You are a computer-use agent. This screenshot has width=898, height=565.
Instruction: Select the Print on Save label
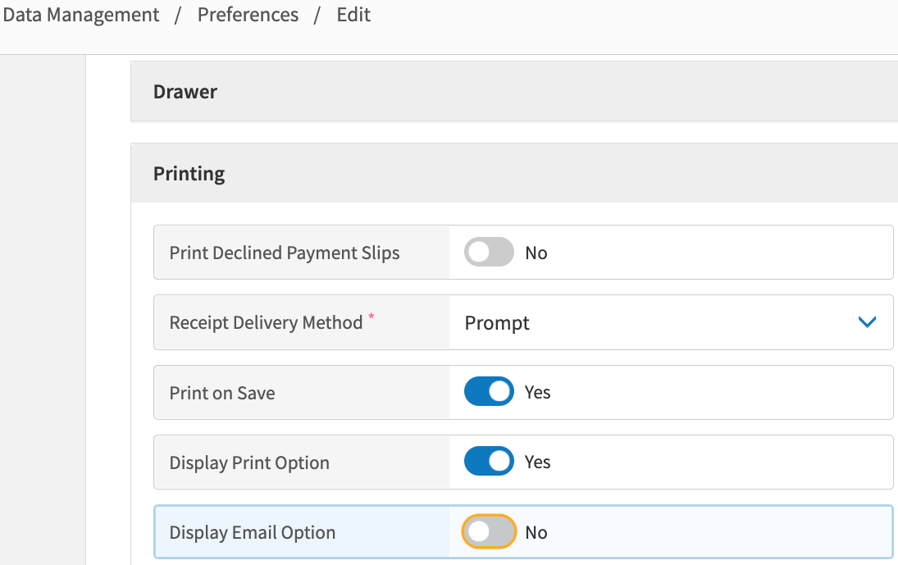[222, 393]
